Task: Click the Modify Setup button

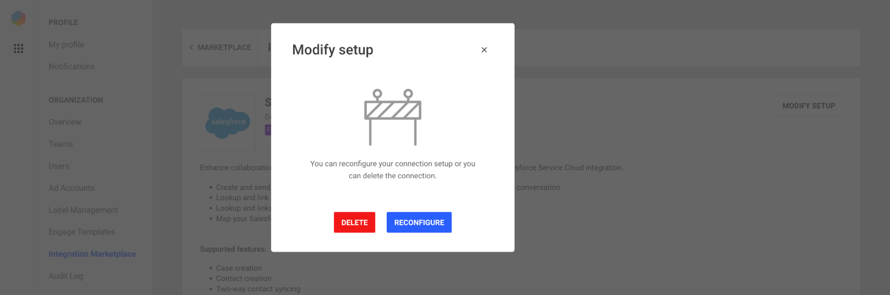Action: pyautogui.click(x=809, y=106)
